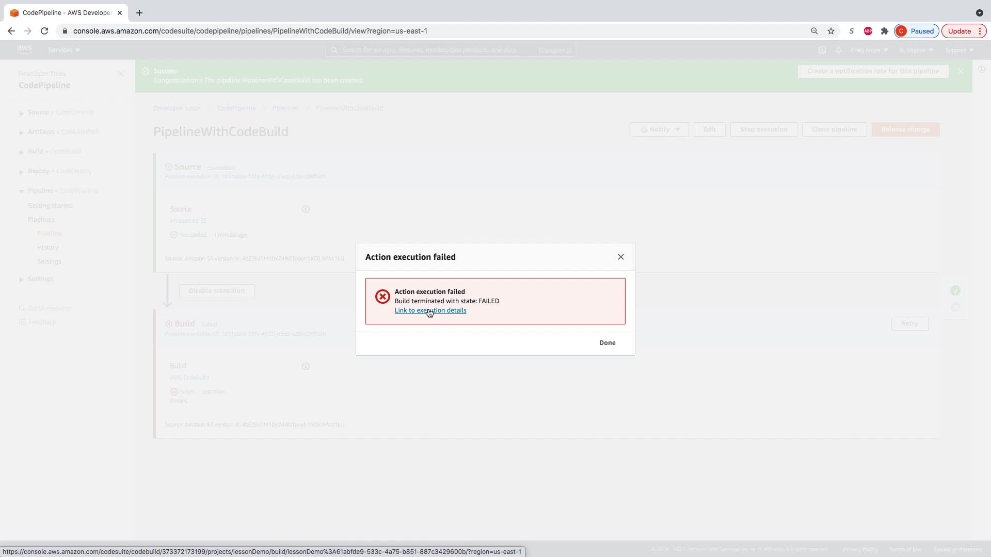The width and height of the screenshot is (991, 557).
Task: Go back with browser back arrow
Action: point(11,31)
